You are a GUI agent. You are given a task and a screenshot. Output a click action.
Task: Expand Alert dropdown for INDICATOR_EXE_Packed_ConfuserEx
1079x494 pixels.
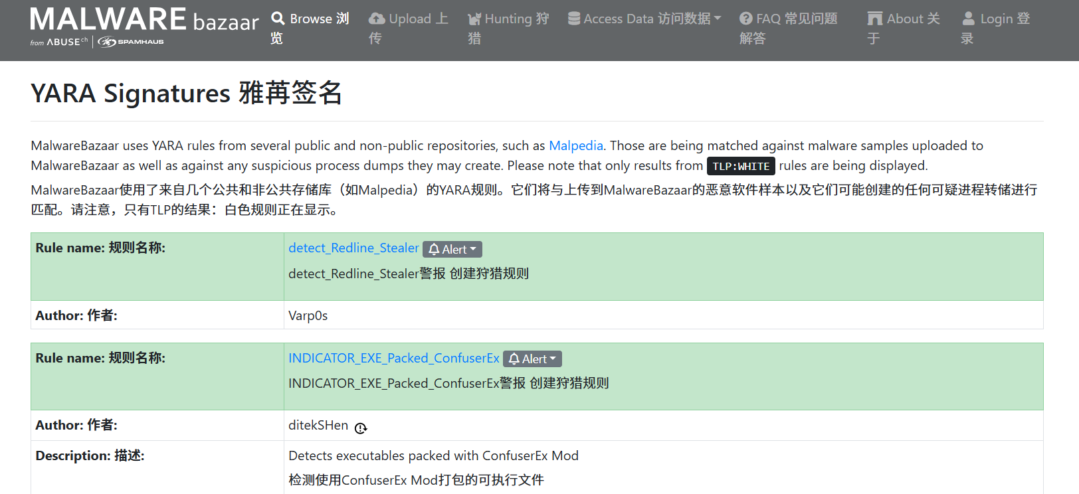click(x=532, y=359)
